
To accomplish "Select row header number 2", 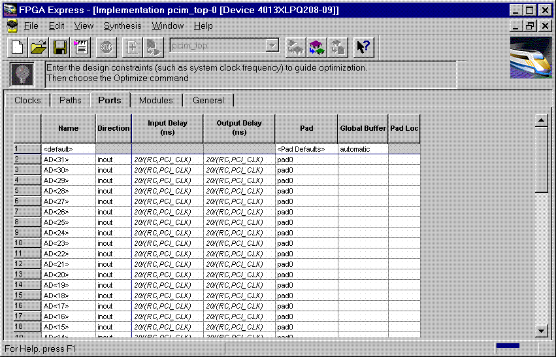I will point(27,160).
